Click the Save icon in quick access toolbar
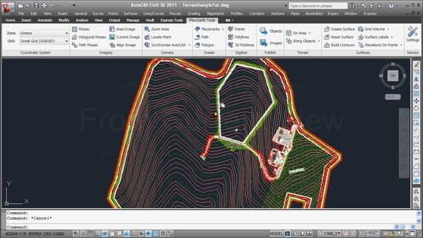This screenshot has width=423, height=238. 36,5
